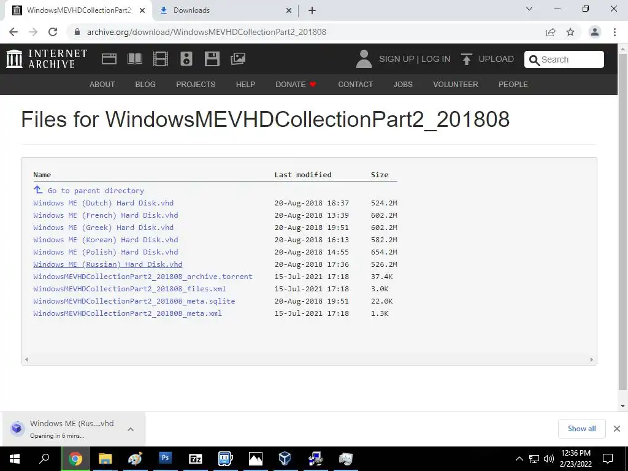This screenshot has height=471, width=628.
Task: Open Photoshop from the taskbar
Action: click(x=165, y=458)
